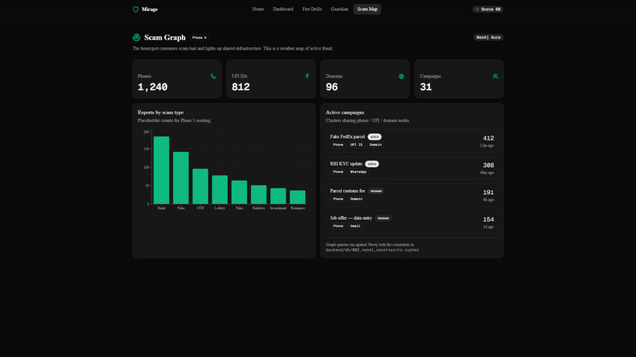The image size is (636, 357).
Task: Open the Job offer — data entry campaign
Action: pyautogui.click(x=412, y=222)
